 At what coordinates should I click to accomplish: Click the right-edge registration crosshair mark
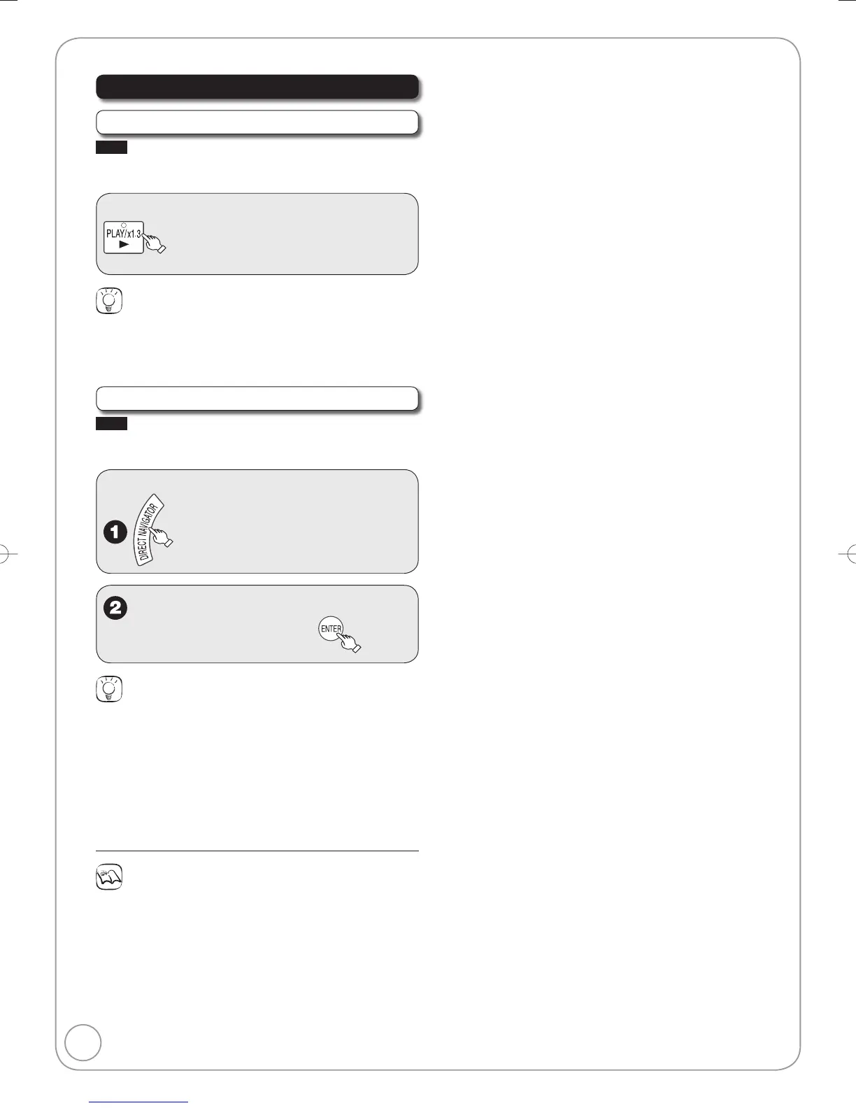(848, 553)
